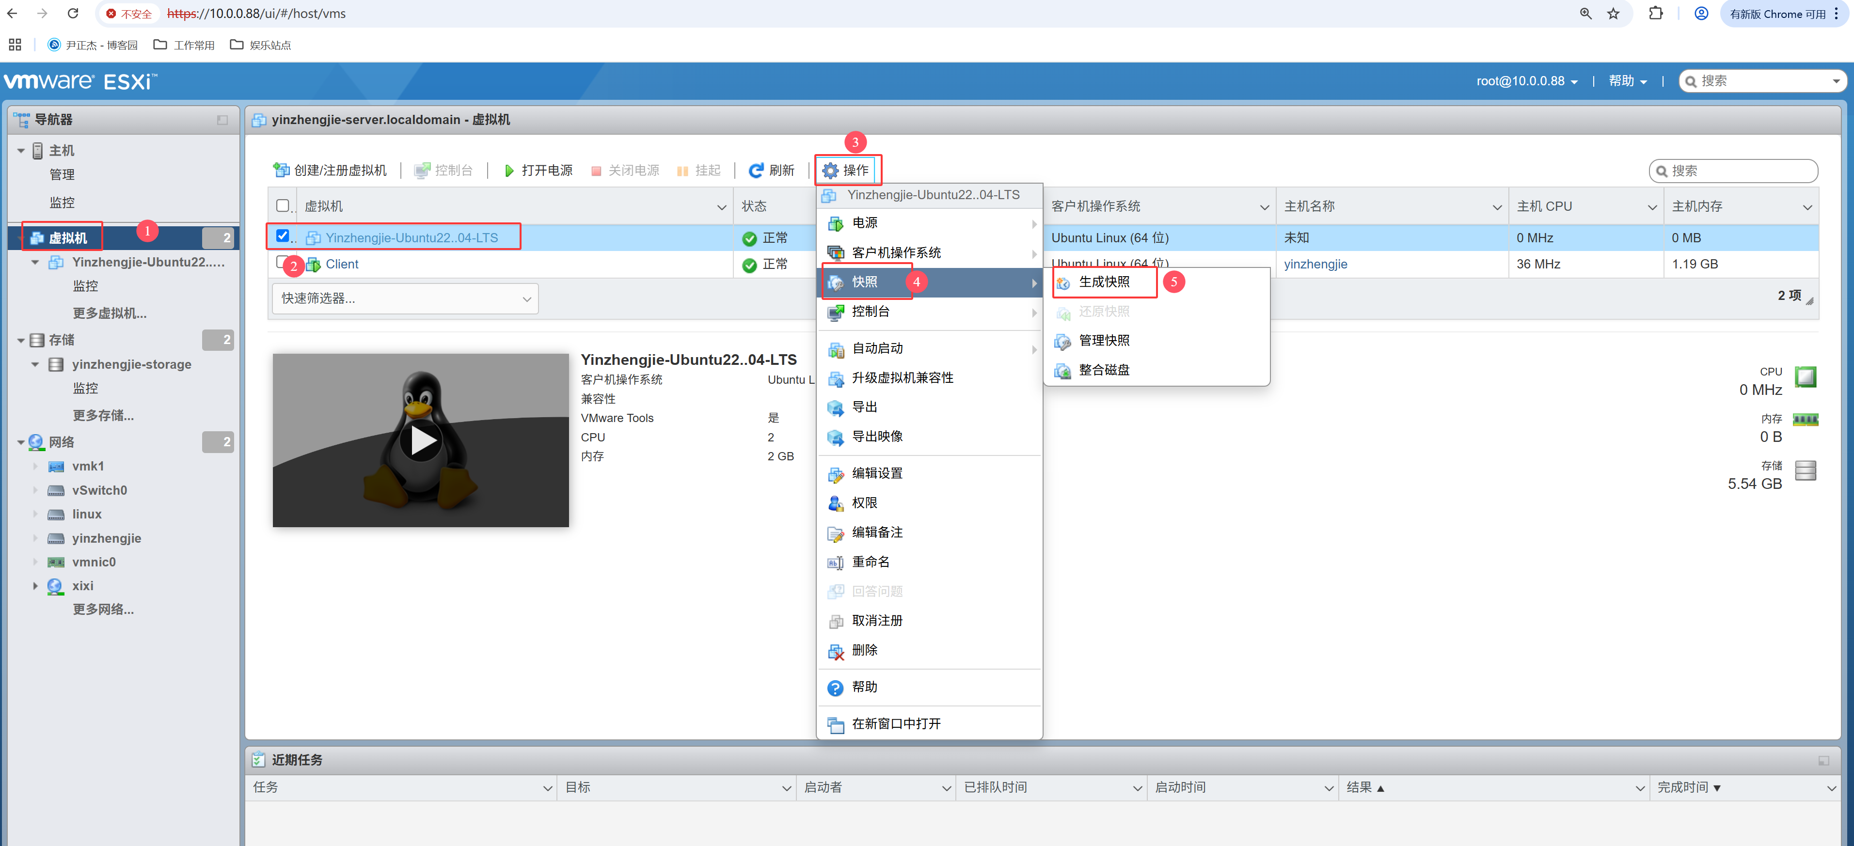Toggle the select-all checkbox in table header
Image resolution: width=1854 pixels, height=846 pixels.
coord(283,206)
